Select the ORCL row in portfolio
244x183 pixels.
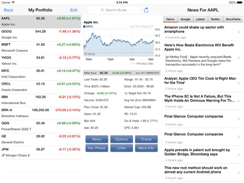(41, 87)
